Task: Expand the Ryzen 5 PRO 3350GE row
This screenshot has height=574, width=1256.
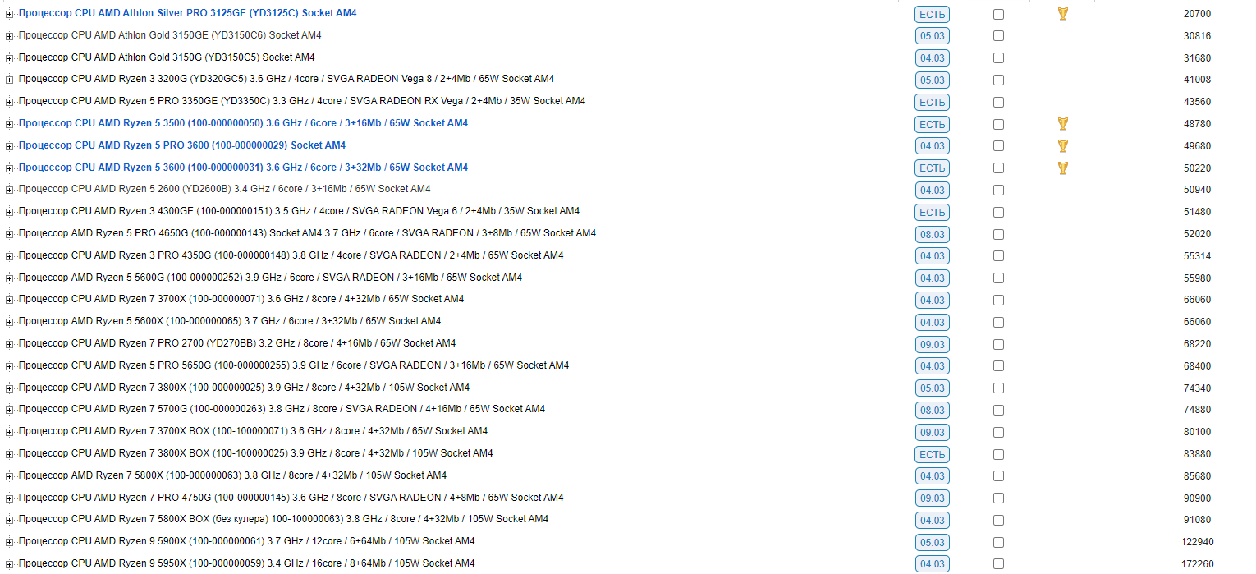Action: (x=10, y=102)
